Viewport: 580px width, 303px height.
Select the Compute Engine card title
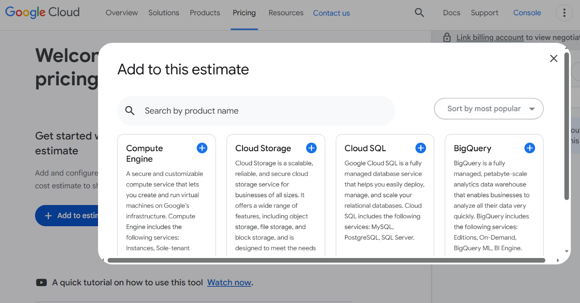pyautogui.click(x=144, y=154)
